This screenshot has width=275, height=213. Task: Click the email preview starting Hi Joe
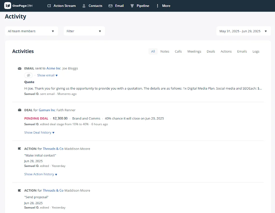tap(143, 88)
